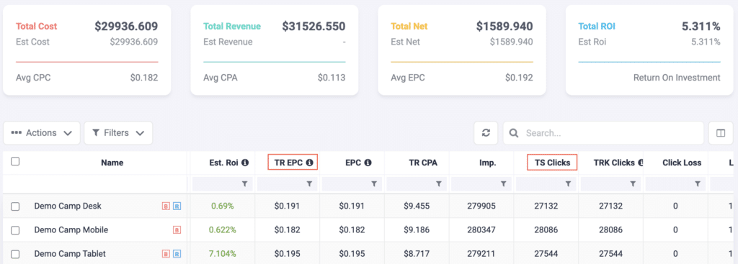Click the Total Revenue card title

232,27
